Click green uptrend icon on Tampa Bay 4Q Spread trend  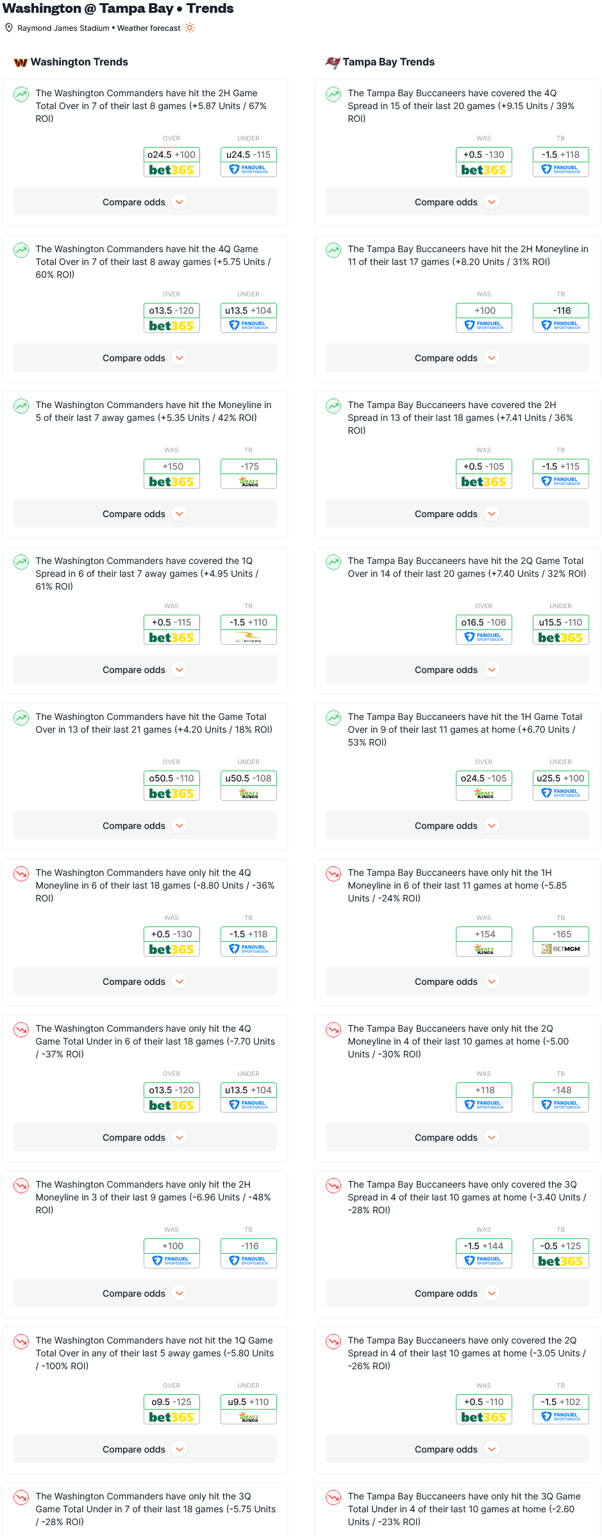coord(333,94)
